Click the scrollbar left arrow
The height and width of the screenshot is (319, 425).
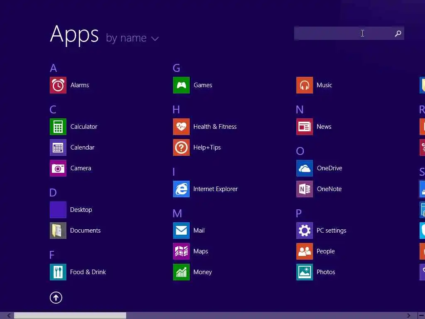click(9, 316)
